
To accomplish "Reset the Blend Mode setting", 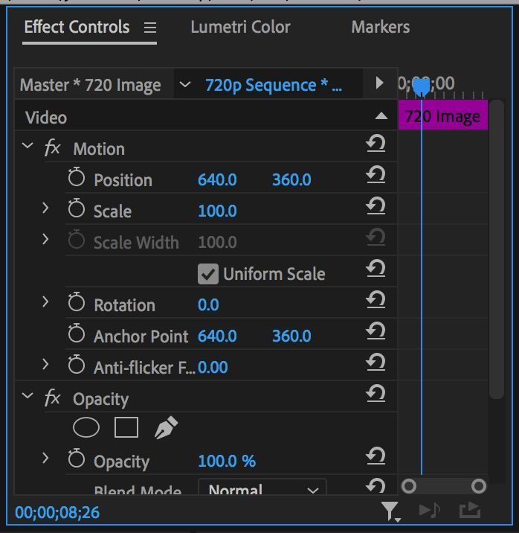I will point(375,485).
